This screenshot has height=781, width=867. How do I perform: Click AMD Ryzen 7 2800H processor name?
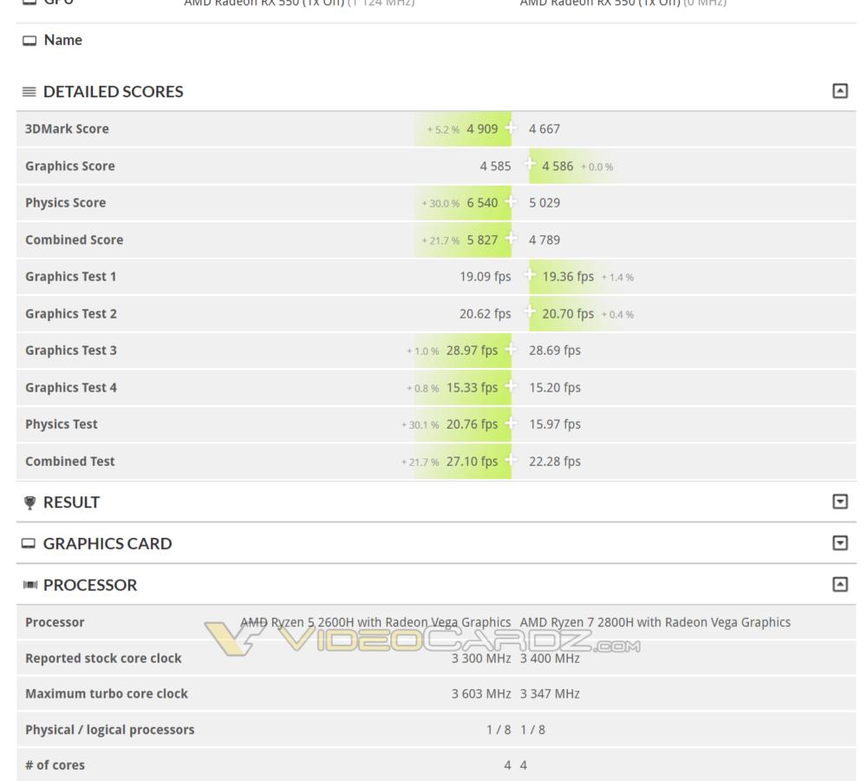pyautogui.click(x=655, y=622)
